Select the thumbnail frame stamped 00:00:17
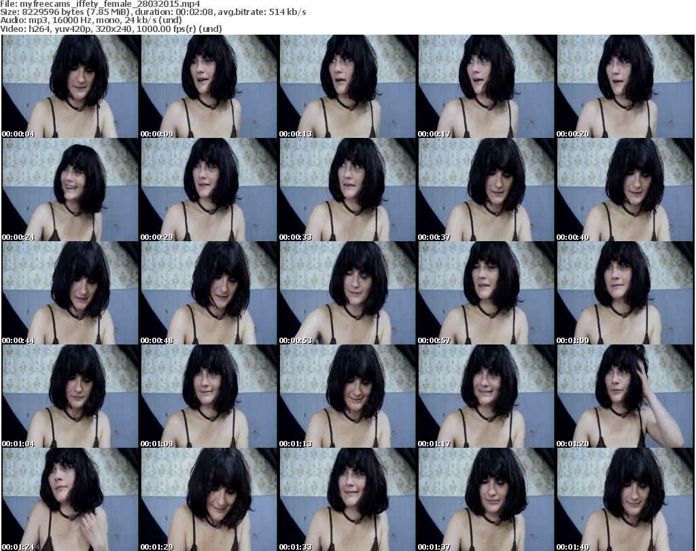This screenshot has width=696, height=551. tap(486, 86)
